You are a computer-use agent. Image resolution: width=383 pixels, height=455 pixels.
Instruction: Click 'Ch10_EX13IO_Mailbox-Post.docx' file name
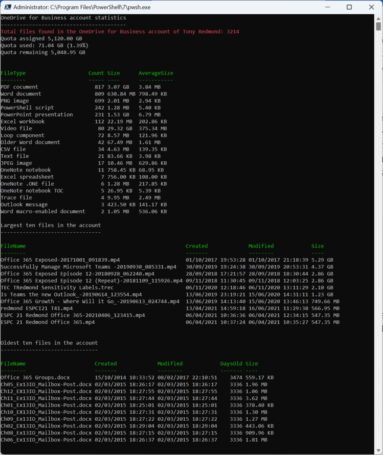[46, 412]
